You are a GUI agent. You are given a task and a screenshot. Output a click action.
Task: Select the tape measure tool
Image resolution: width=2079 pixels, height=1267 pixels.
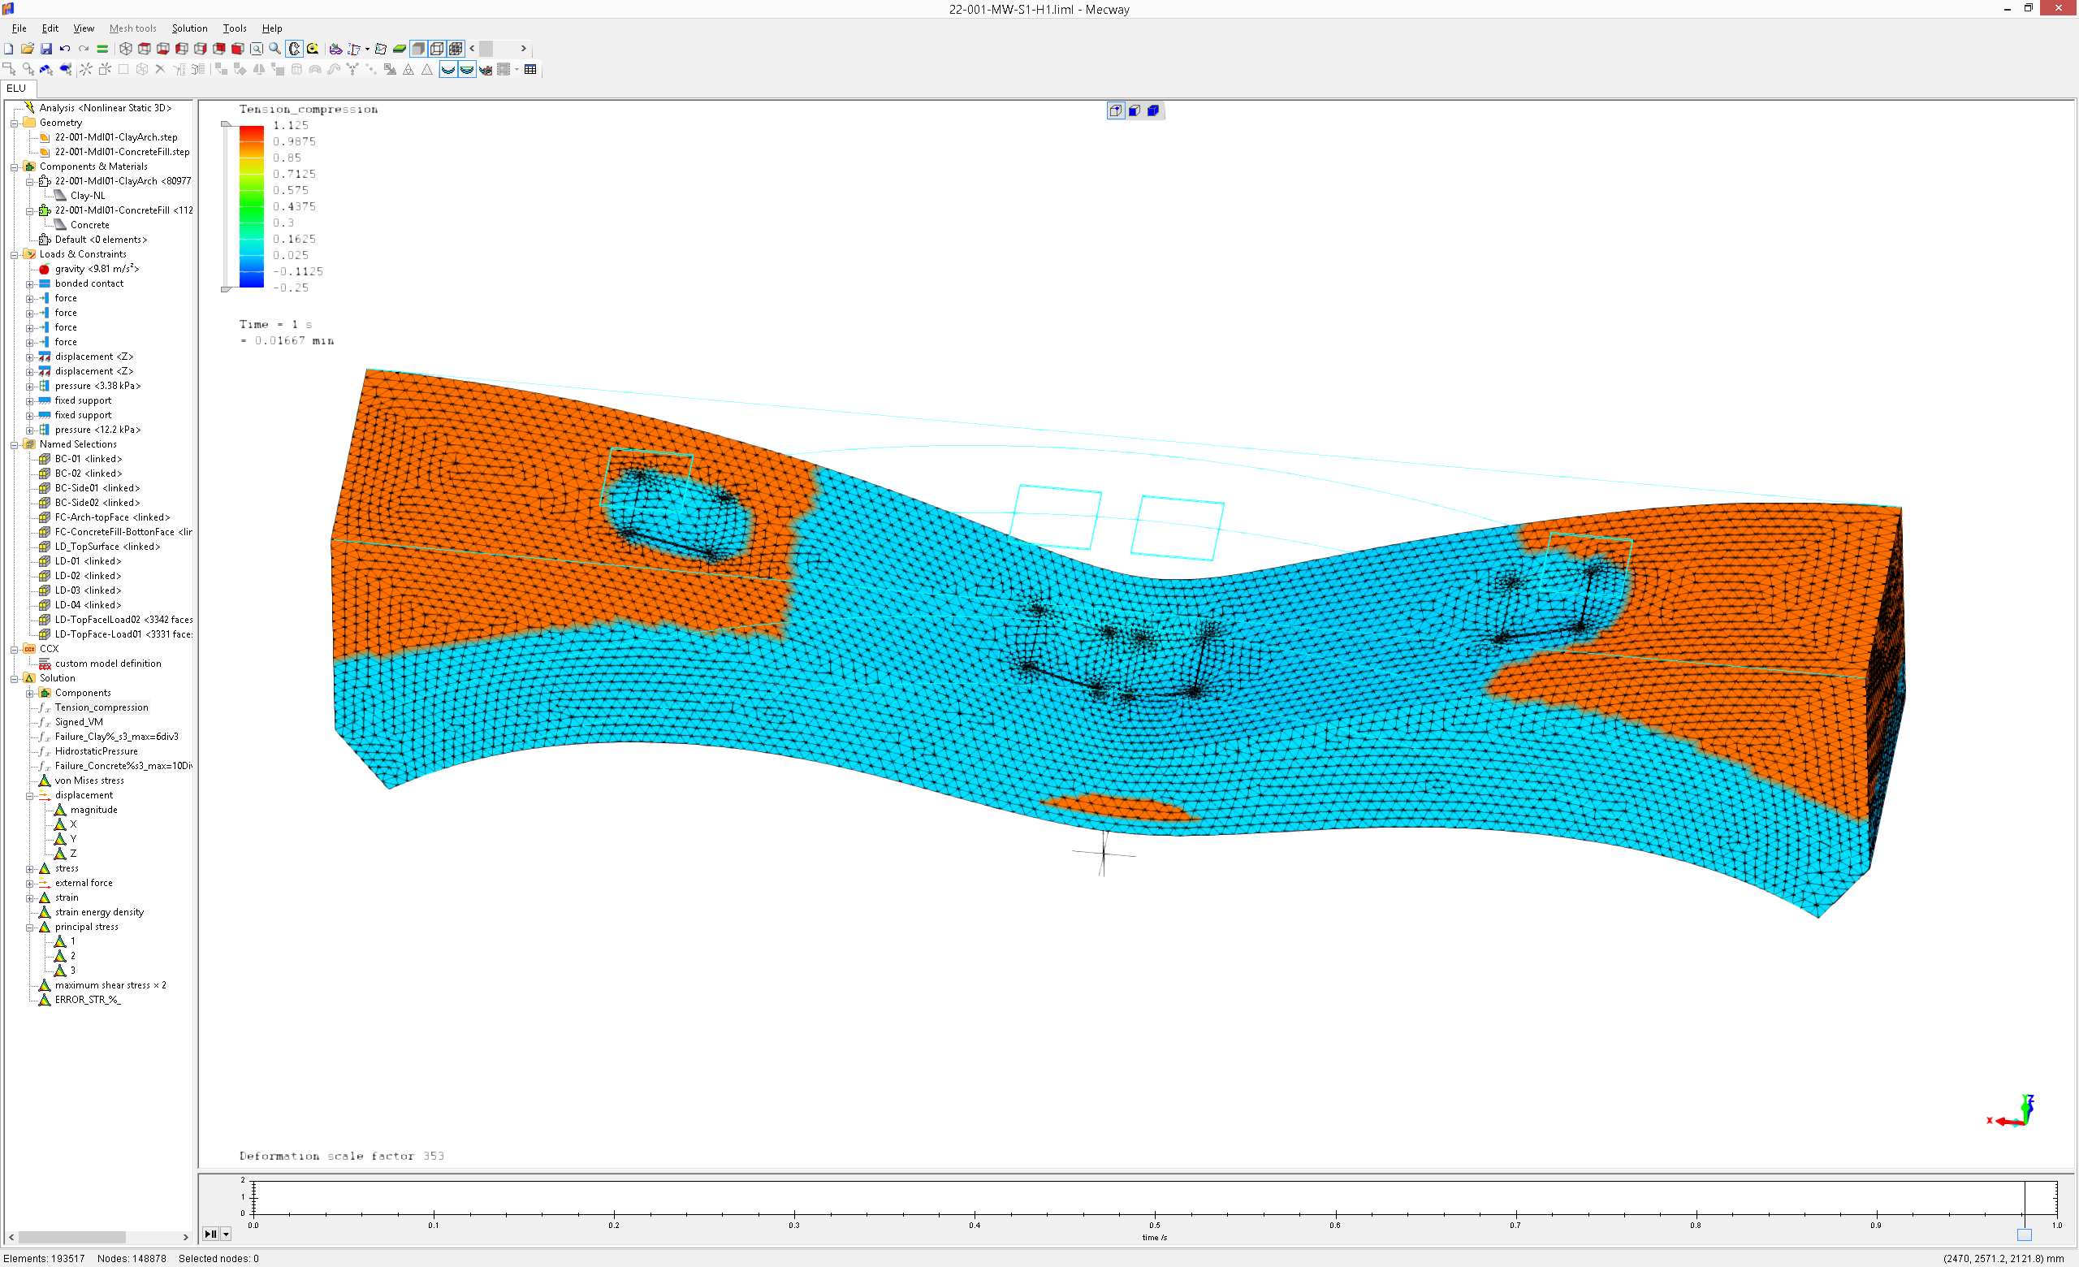tap(312, 49)
